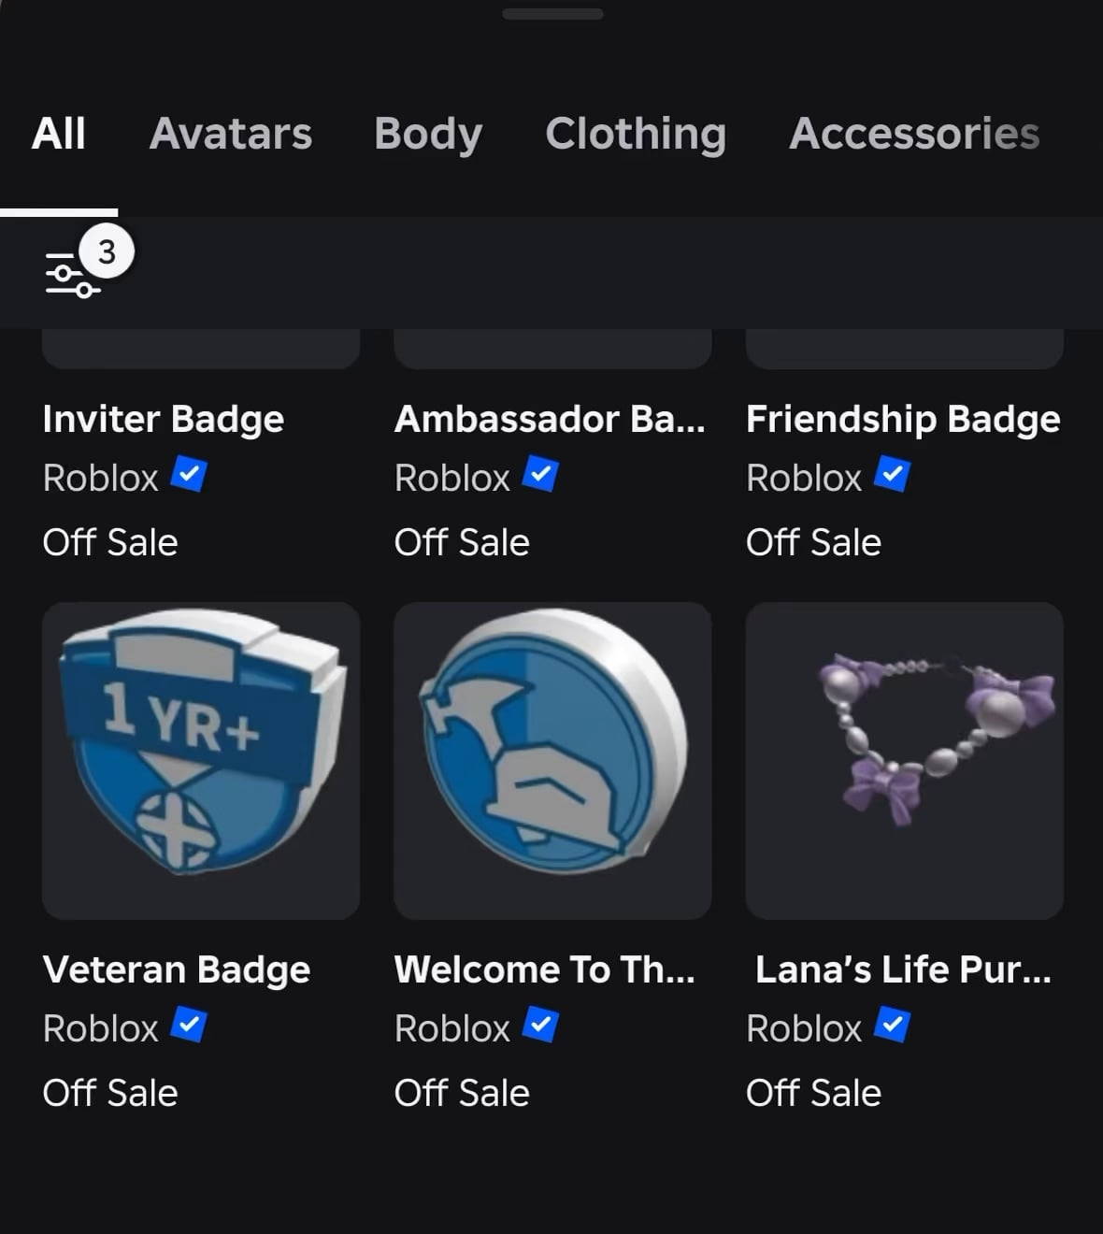Tap the Veteran Badge 1 YR+ thumbnail
1103x1234 pixels.
click(201, 760)
